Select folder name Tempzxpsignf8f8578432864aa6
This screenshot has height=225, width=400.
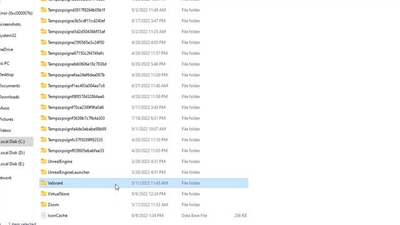[x=76, y=96]
